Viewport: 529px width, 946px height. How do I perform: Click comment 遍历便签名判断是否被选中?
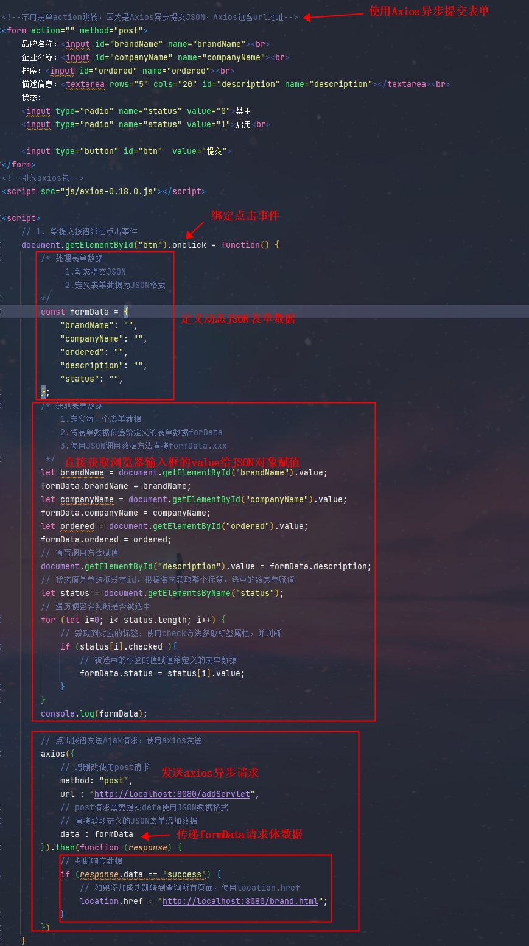[x=95, y=606]
